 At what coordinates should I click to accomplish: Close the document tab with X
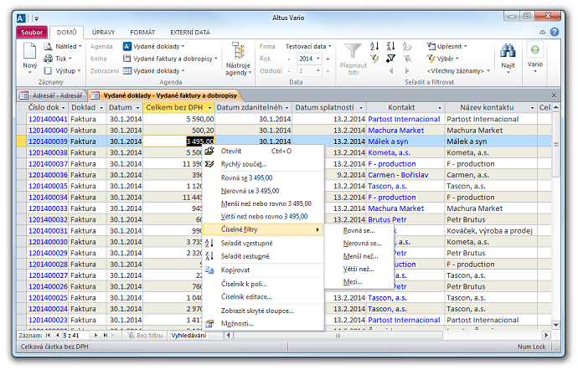[554, 95]
